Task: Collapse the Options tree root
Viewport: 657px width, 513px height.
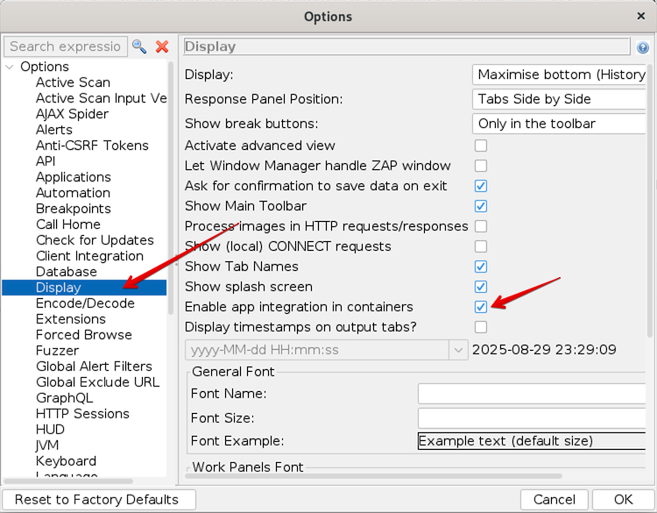Action: [x=10, y=67]
